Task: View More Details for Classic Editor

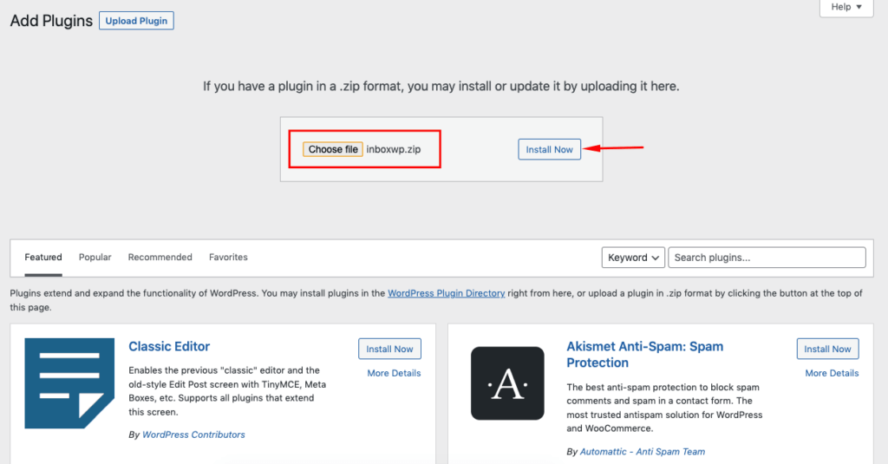Action: coord(394,373)
